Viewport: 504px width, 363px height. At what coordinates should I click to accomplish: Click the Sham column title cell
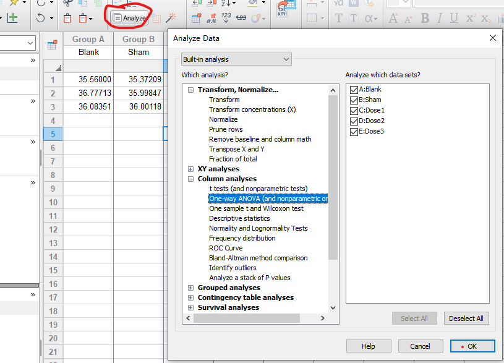(139, 52)
